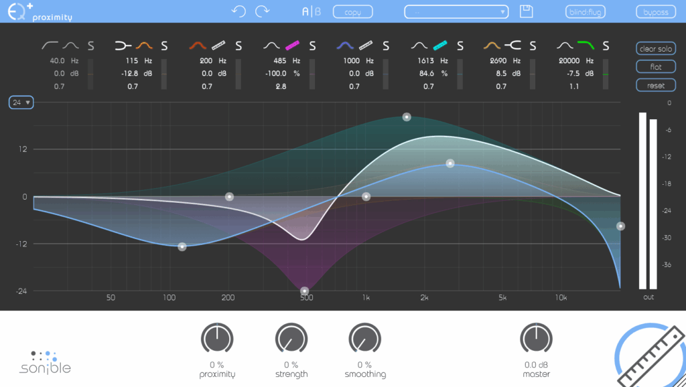
Task: Click the strength knob
Action: [291, 339]
